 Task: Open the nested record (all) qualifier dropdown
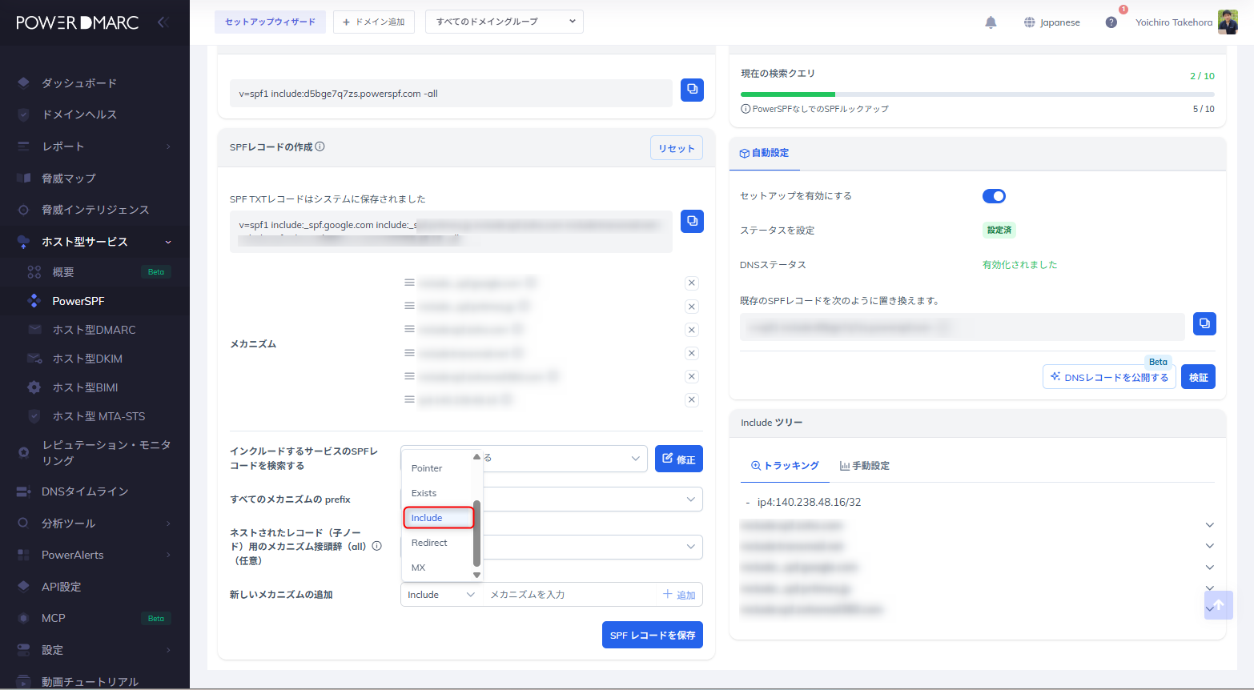(x=552, y=548)
